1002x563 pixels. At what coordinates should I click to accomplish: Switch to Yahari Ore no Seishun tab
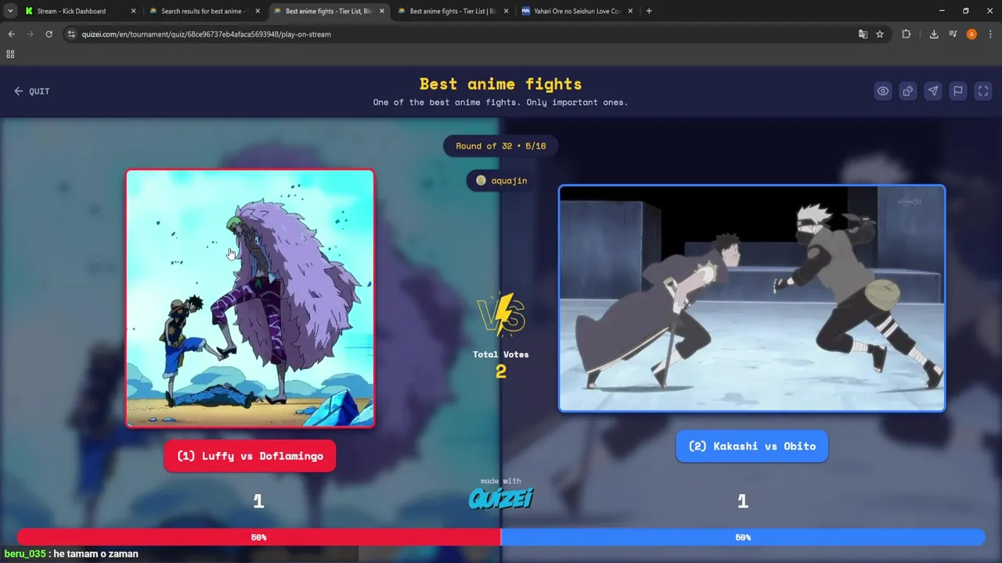click(x=576, y=11)
